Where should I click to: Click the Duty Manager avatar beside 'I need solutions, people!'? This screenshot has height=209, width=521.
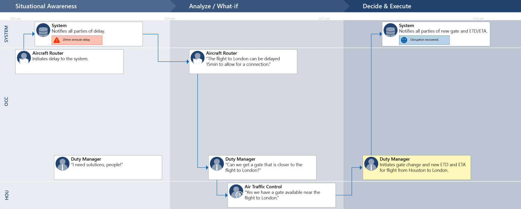coord(62,164)
